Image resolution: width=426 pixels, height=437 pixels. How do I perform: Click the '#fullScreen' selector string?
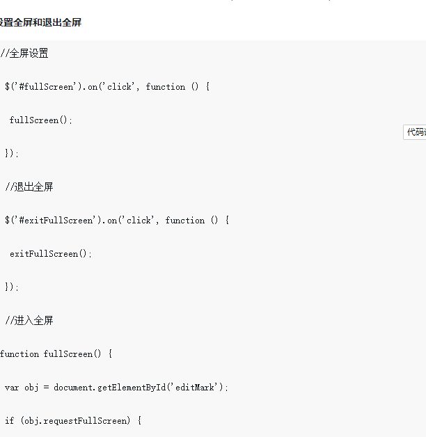point(47,87)
